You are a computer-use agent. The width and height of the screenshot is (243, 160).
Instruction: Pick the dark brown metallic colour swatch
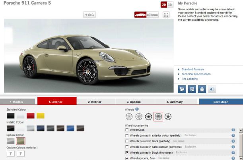(60, 128)
